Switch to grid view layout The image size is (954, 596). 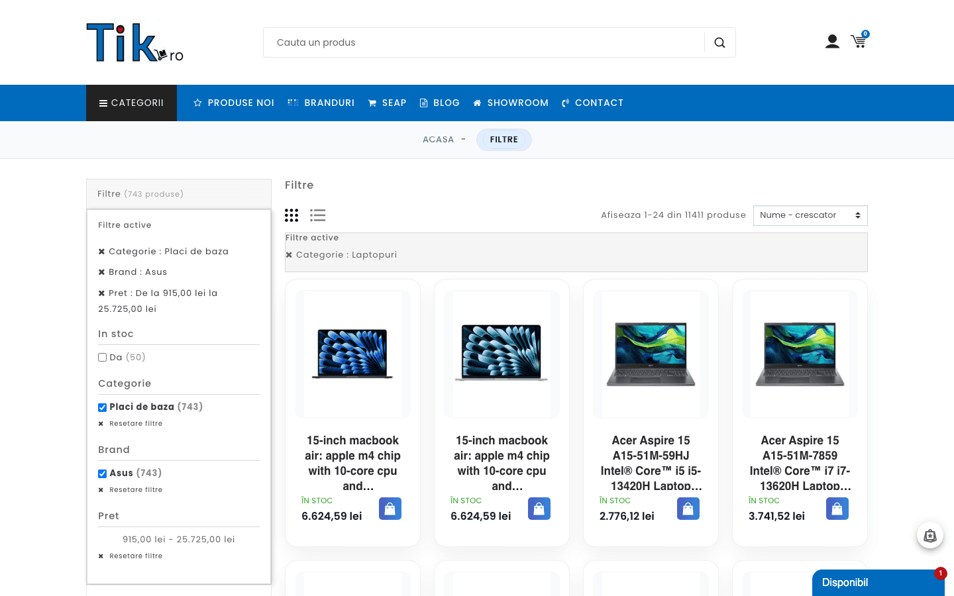click(x=291, y=215)
